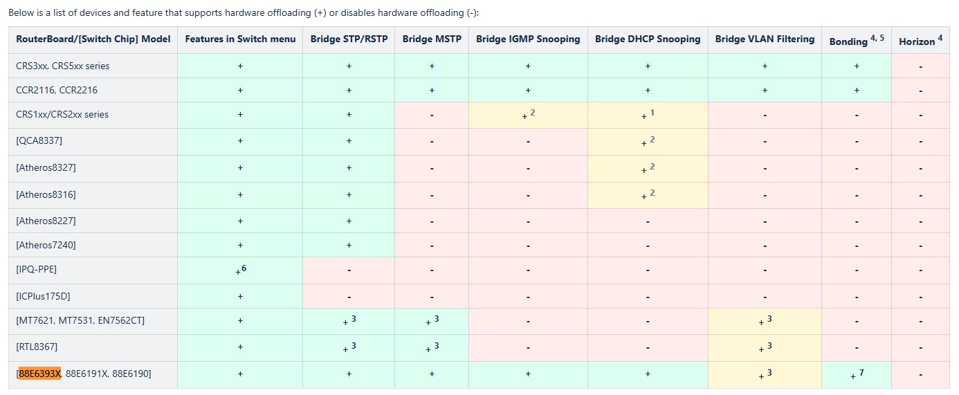Click the plus in CCR2116 Bonding cell
This screenshot has height=395, width=959.
pos(857,91)
